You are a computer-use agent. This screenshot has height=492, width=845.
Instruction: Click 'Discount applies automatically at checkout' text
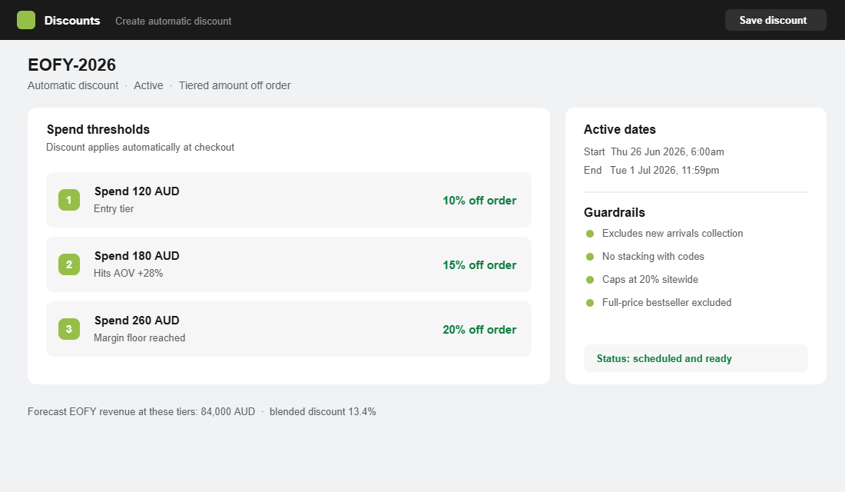(140, 148)
